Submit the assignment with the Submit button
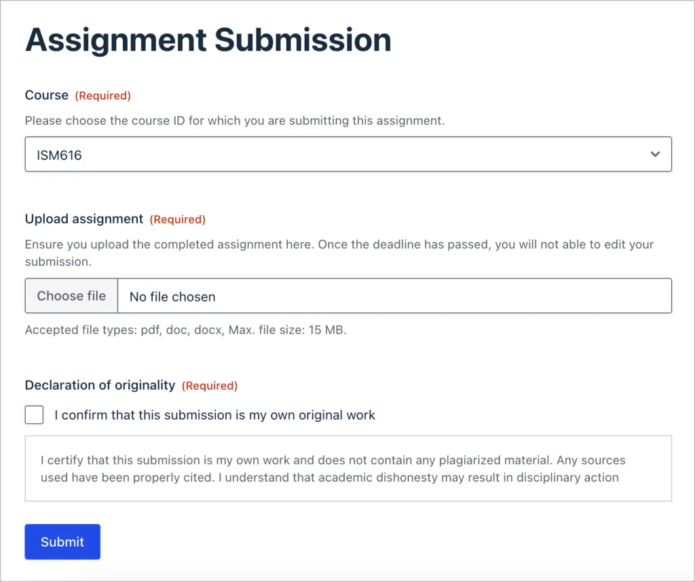The image size is (695, 582). tap(62, 542)
